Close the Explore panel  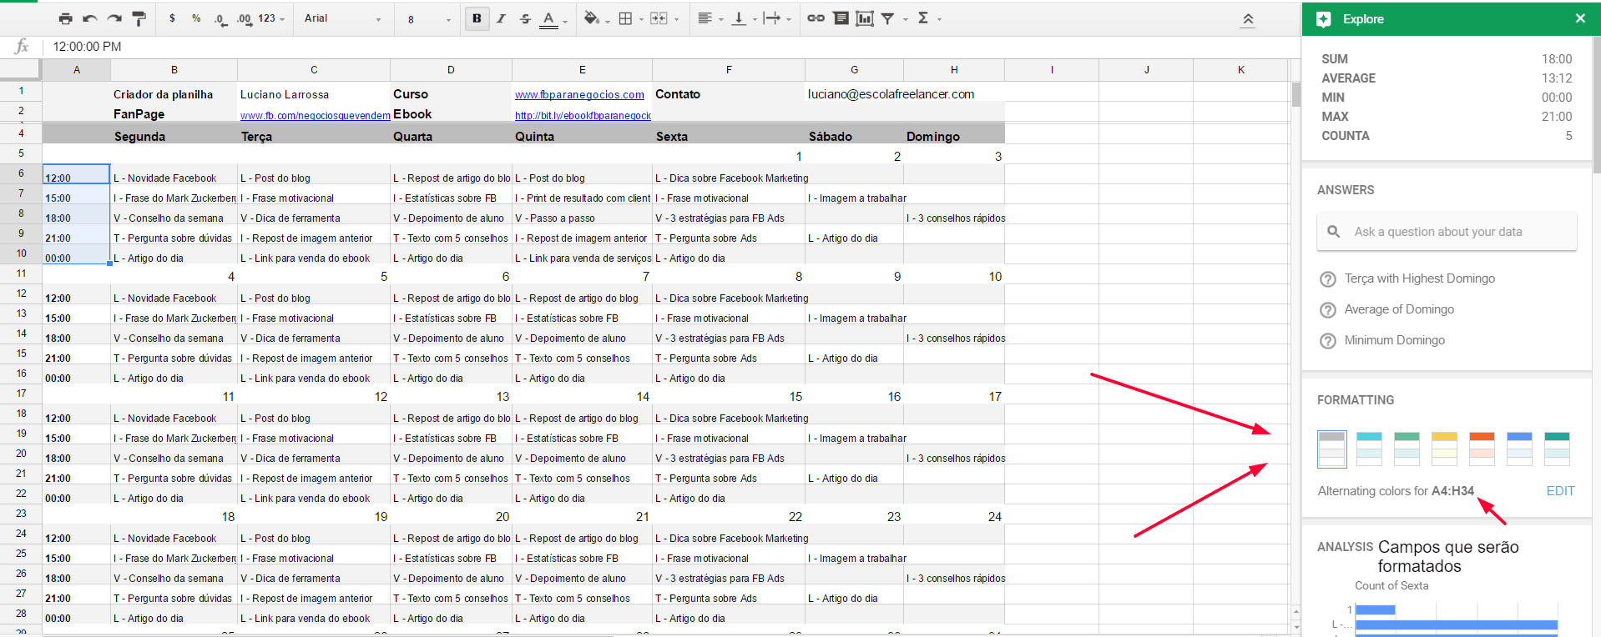1580,18
